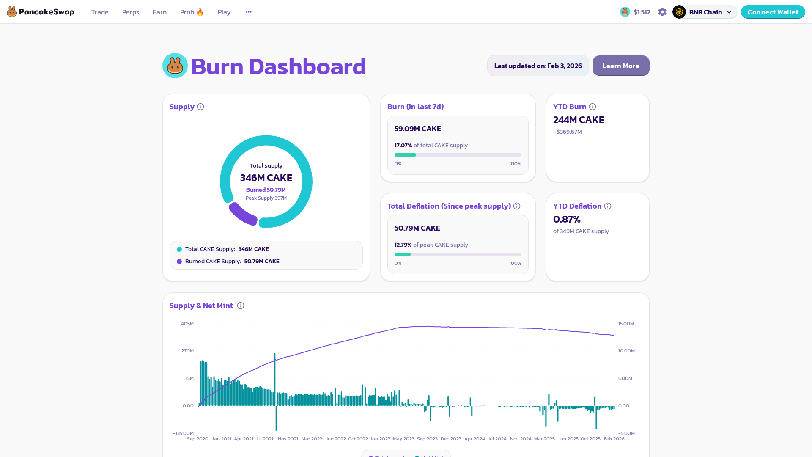Click the 17.07% of total CAKE supply text

(x=431, y=145)
